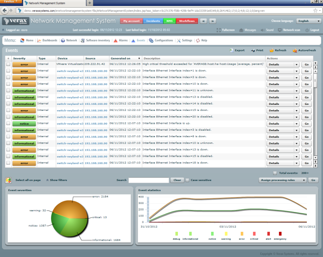Switch to the Incidents tab
323x257 pixels.
(153, 21)
